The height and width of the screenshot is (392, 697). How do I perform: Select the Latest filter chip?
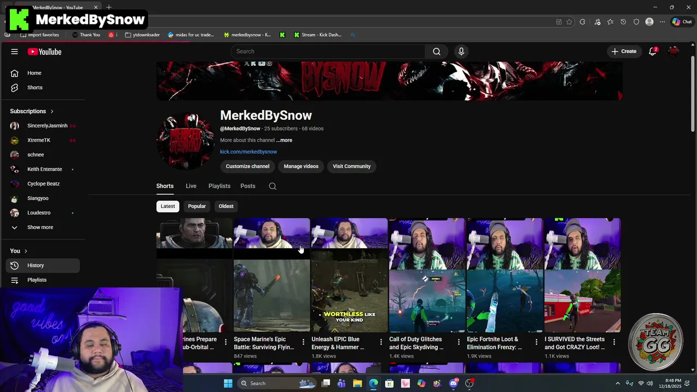pos(168,206)
